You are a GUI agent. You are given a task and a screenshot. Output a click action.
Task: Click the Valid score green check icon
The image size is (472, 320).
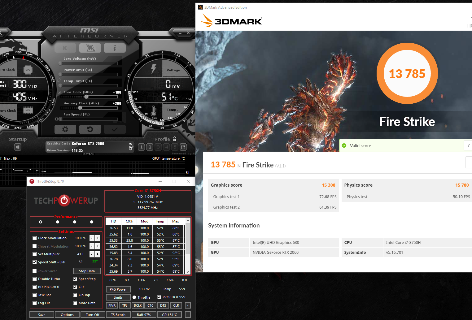coord(344,145)
